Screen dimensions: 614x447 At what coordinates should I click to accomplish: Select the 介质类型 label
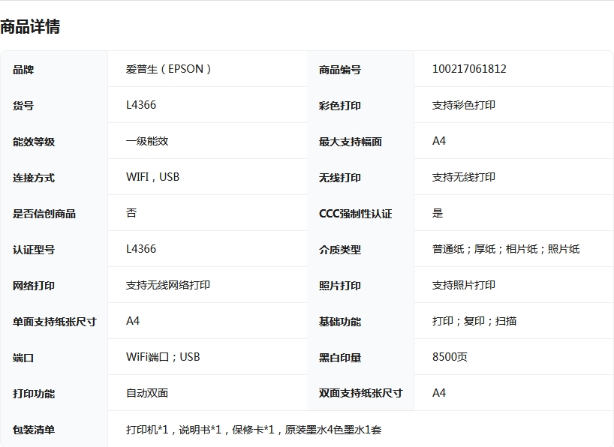340,250
